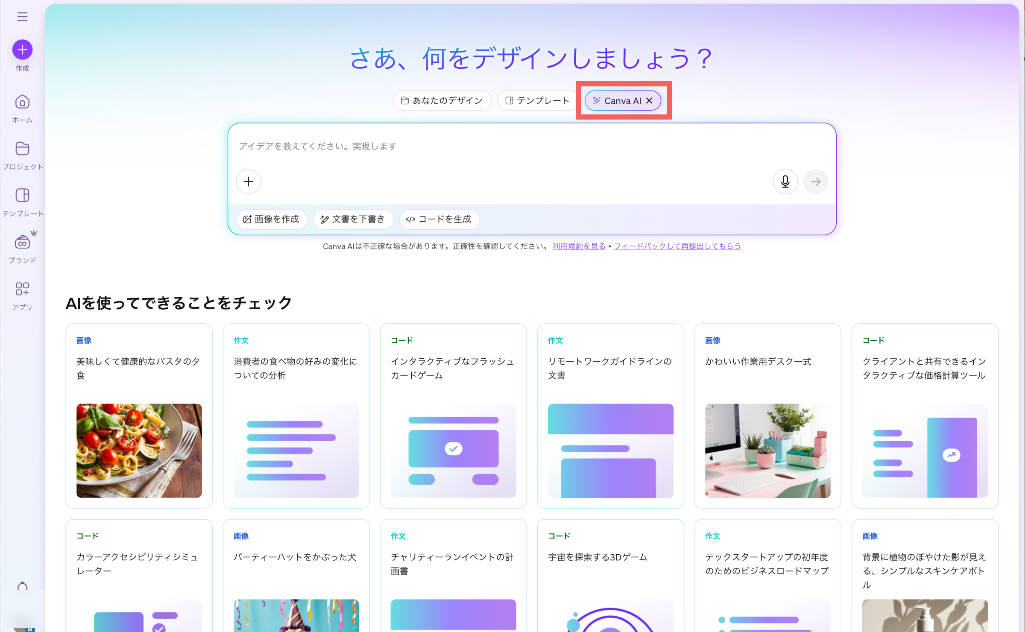Open アプリ icon in sidebar
Screen dimensions: 1025x632
pos(22,289)
